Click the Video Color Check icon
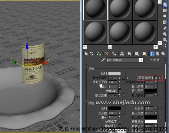 point(165,22)
